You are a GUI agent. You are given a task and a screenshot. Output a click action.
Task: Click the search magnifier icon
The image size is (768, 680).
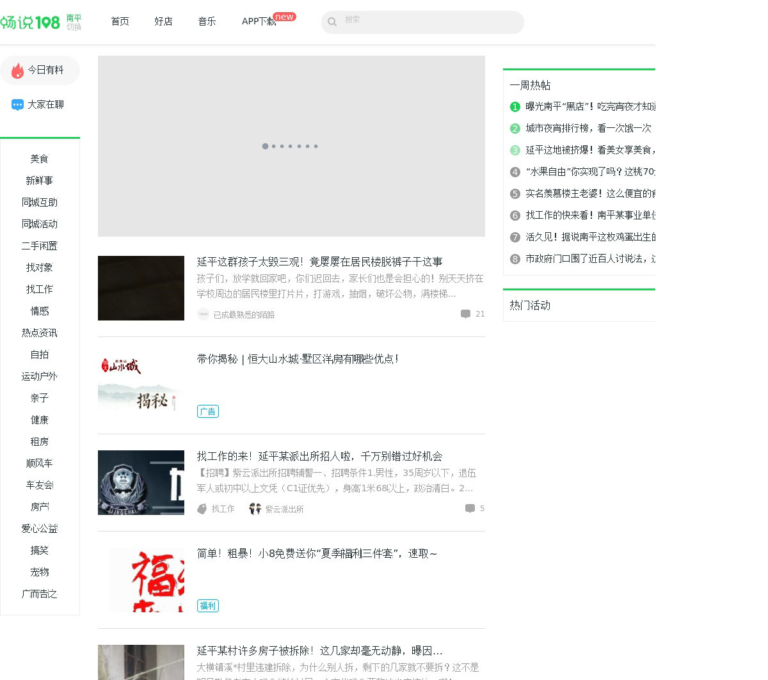click(x=332, y=22)
